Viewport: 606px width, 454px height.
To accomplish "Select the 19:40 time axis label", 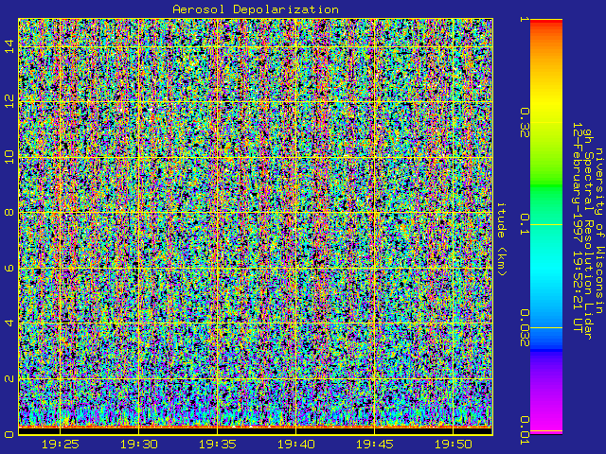I will tap(296, 445).
